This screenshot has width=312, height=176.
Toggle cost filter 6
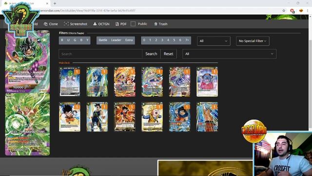[180, 40]
